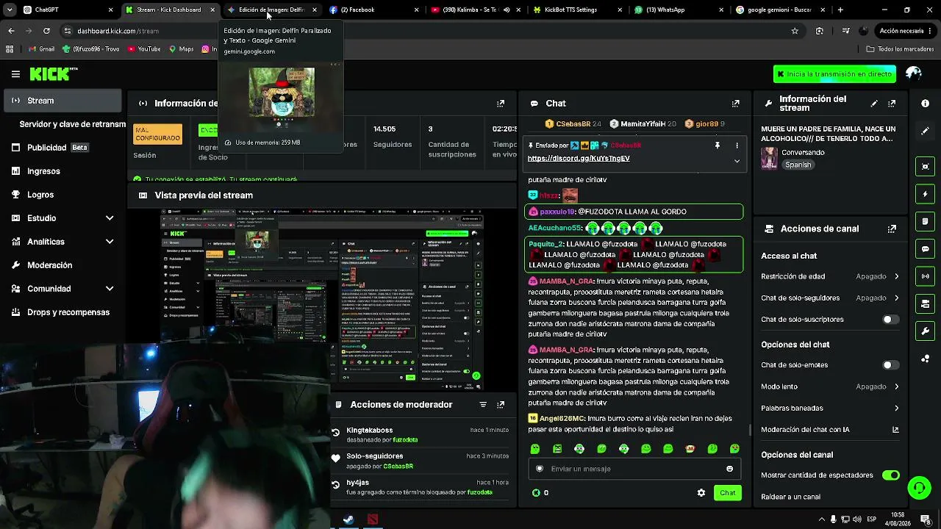
Task: Edit the stream information with pencil icon
Action: (874, 104)
